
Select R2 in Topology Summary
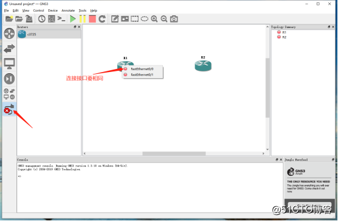click(284, 37)
